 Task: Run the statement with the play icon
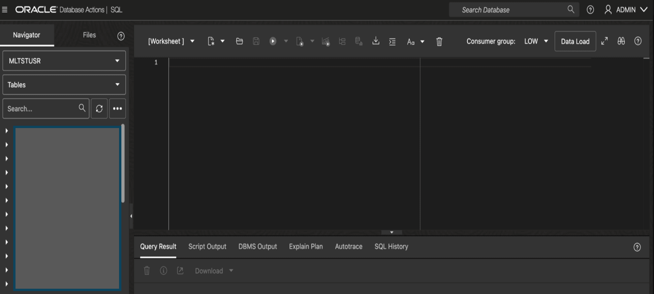point(273,41)
